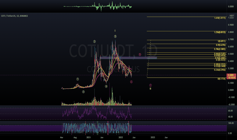Viewport: 237px width, 140px height.
Task: Select the circled 2 wave label
Action: pos(83,92)
